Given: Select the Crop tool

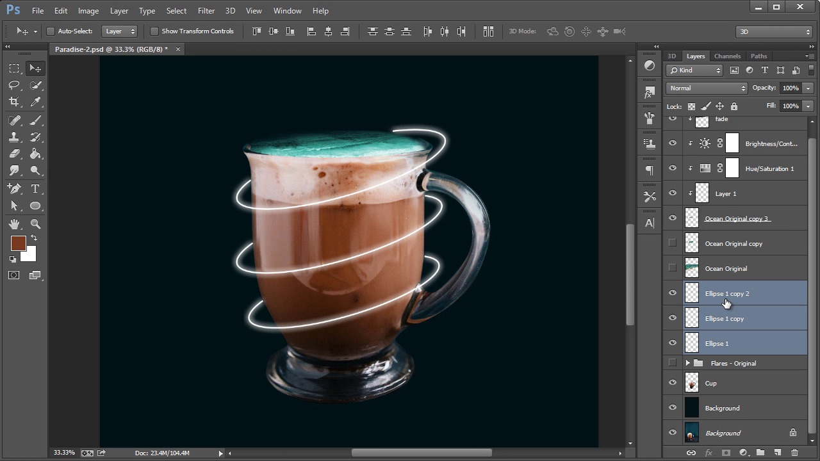Looking at the screenshot, I should [14, 102].
